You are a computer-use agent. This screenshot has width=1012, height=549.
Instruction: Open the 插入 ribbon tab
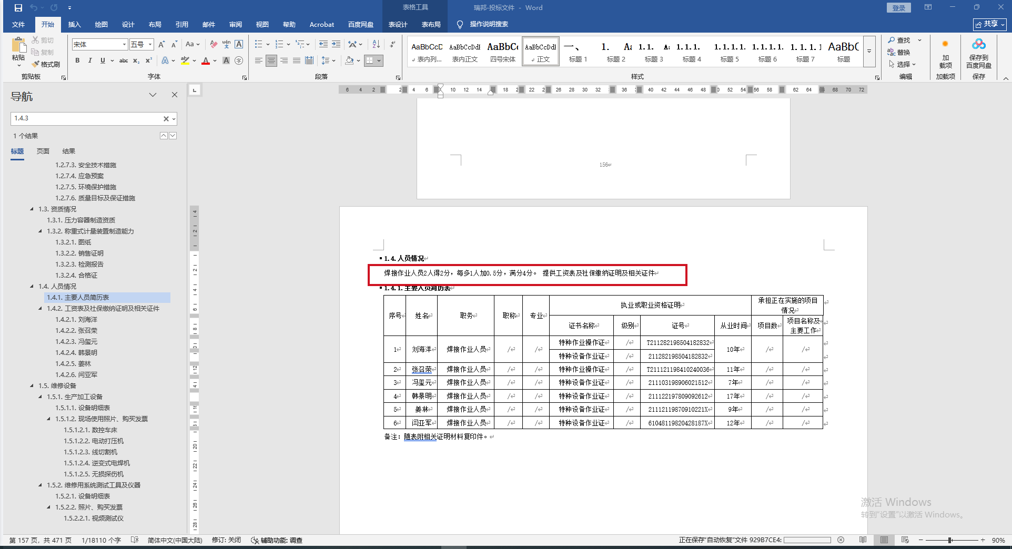(x=75, y=24)
